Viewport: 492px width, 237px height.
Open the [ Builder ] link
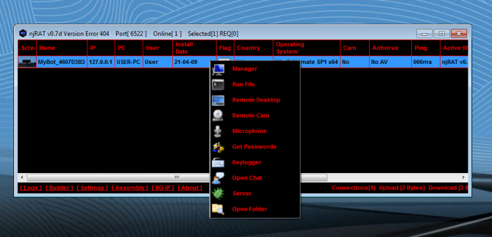coord(59,188)
